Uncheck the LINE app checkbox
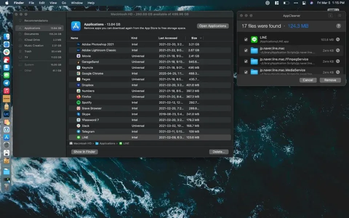349x218 pixels. tap(246, 40)
